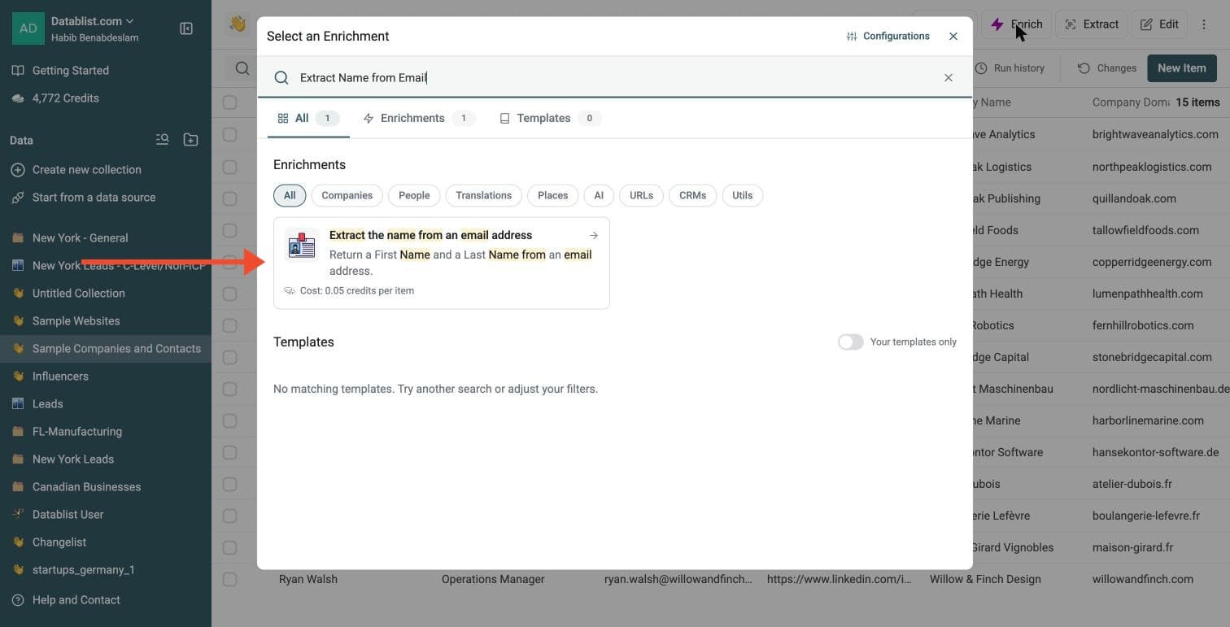Viewport: 1230px width, 627px height.
Task: Switch to the Templates tab
Action: pyautogui.click(x=550, y=118)
